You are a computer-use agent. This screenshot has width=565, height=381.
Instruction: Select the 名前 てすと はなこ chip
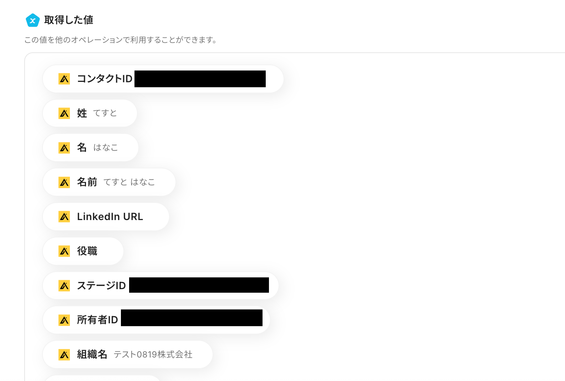click(x=109, y=182)
